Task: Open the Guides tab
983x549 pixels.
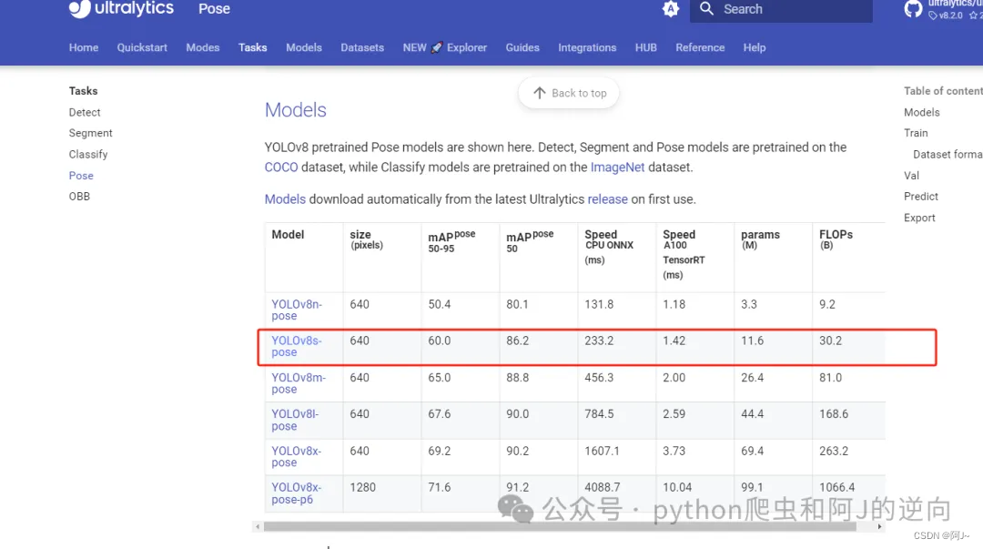Action: [x=522, y=47]
